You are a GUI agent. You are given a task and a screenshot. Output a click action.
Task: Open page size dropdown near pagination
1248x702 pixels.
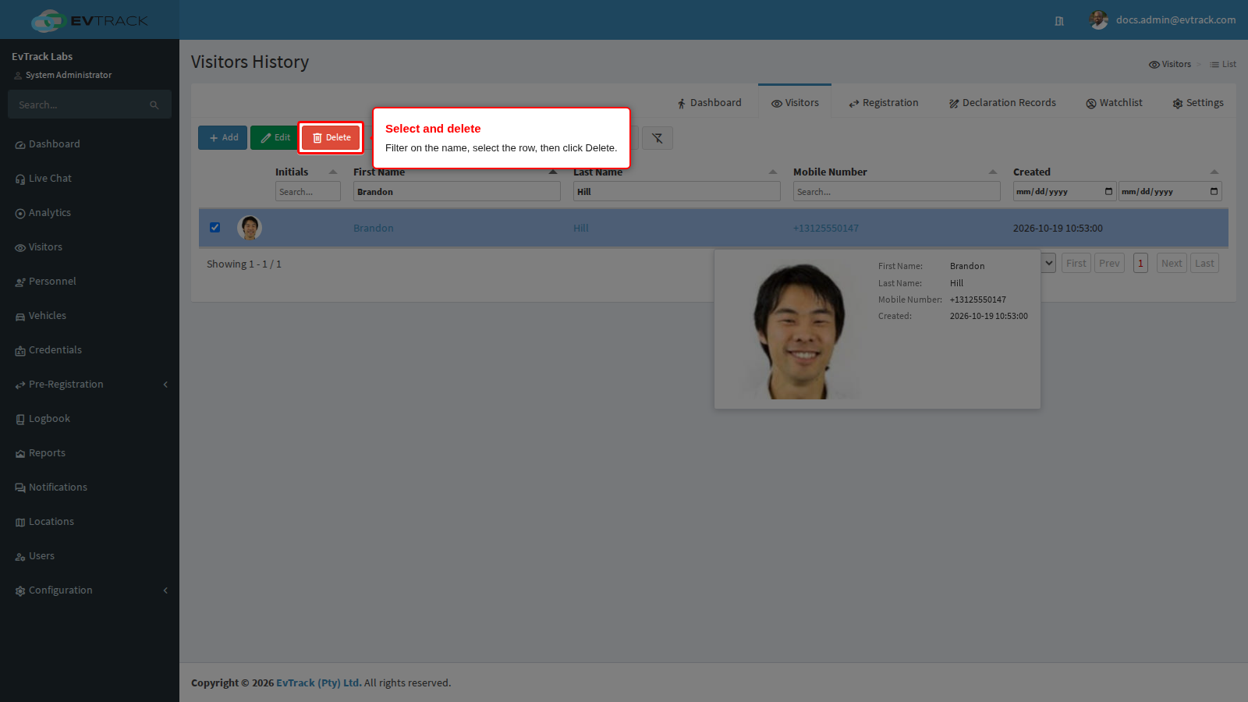pos(1049,263)
